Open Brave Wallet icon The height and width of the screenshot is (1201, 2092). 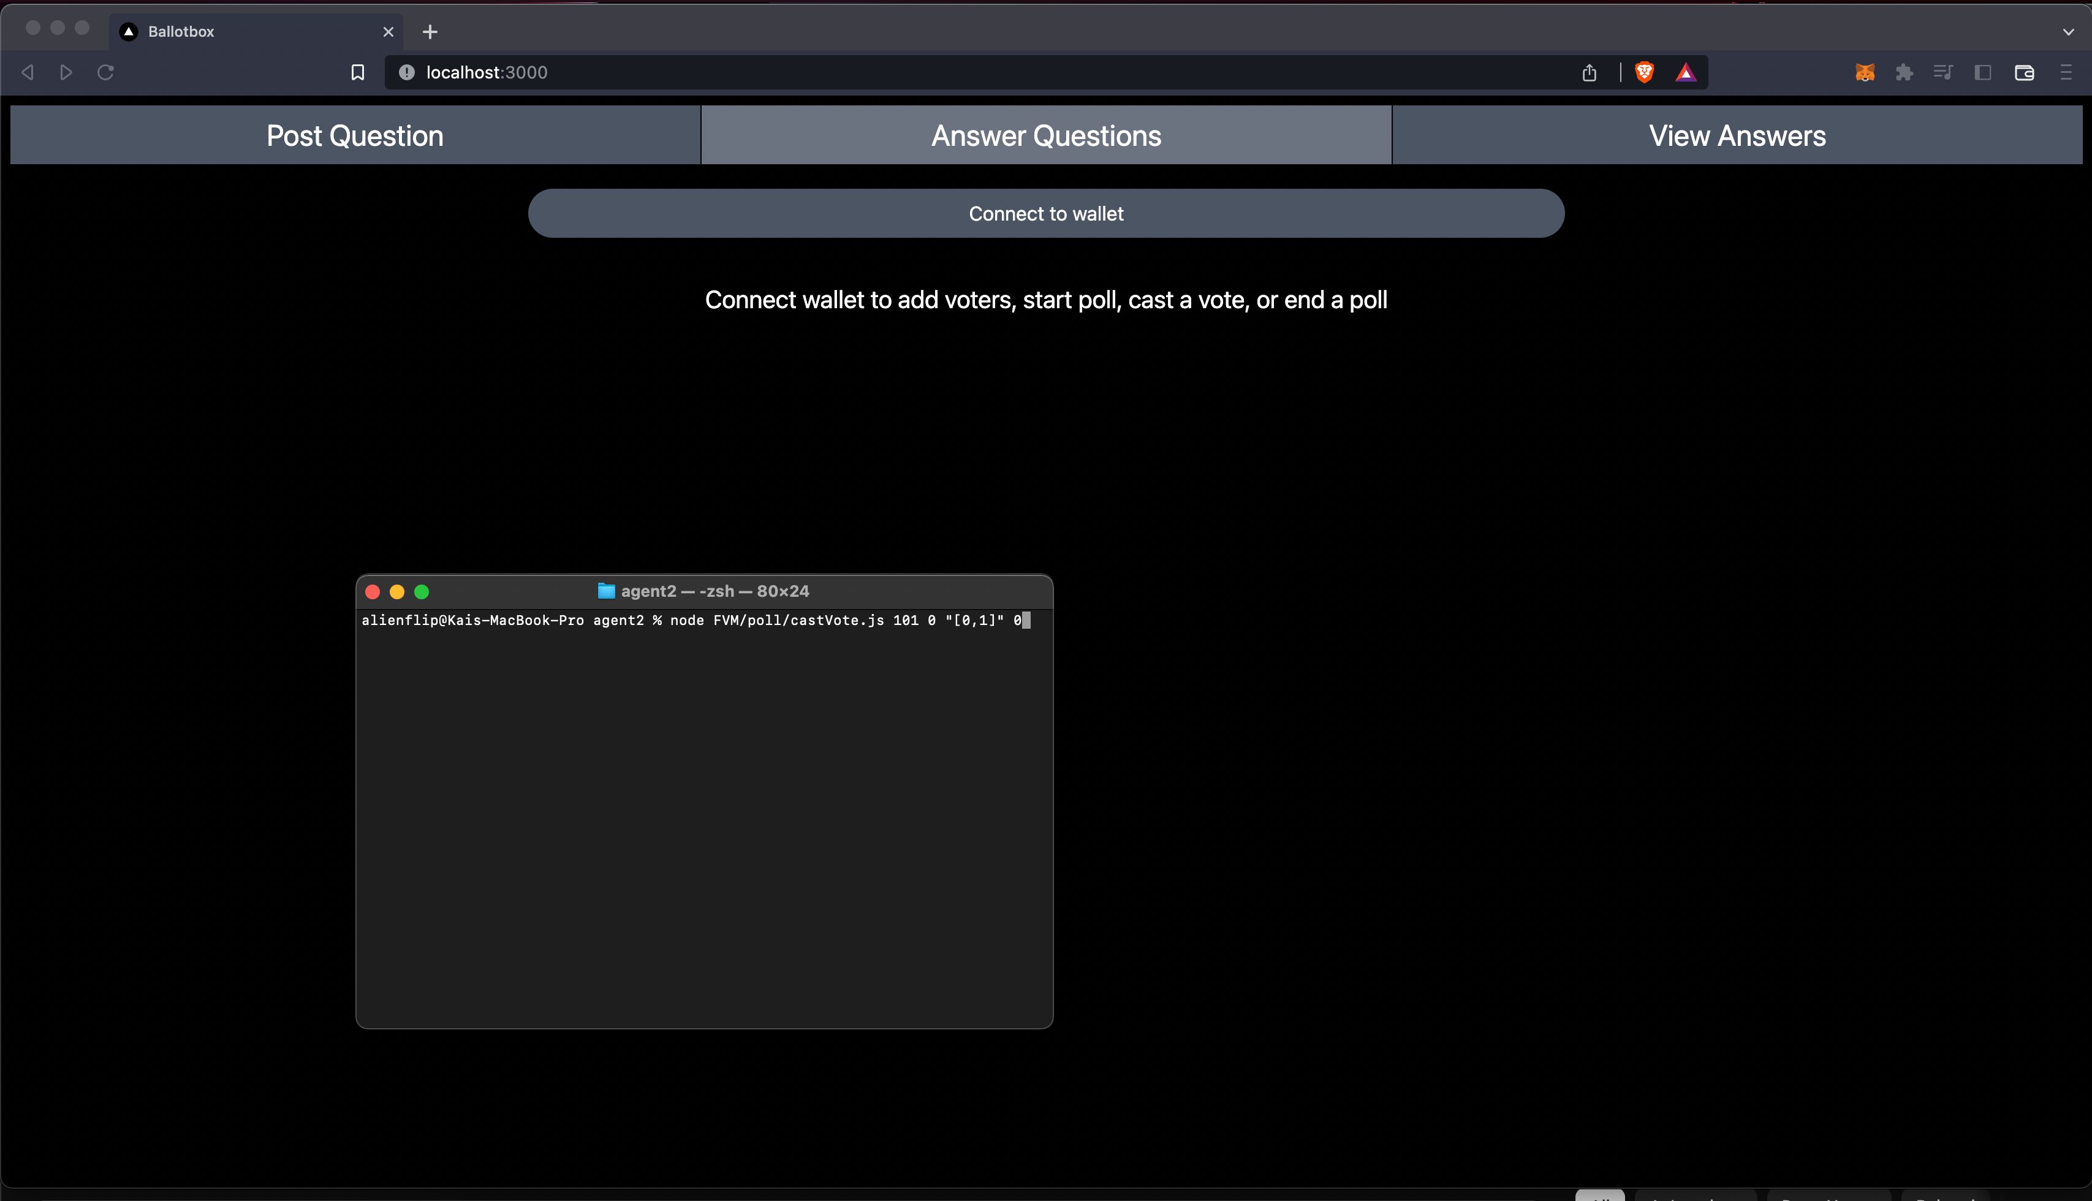(x=2025, y=72)
